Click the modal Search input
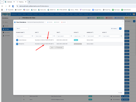This screenshot has width=136, height=102. click(22, 29)
